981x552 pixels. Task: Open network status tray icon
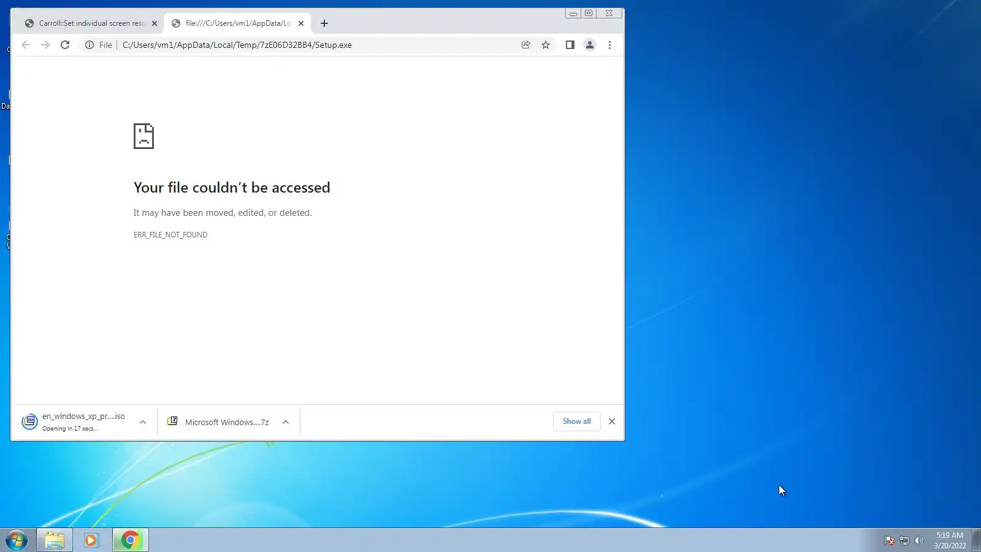click(904, 540)
